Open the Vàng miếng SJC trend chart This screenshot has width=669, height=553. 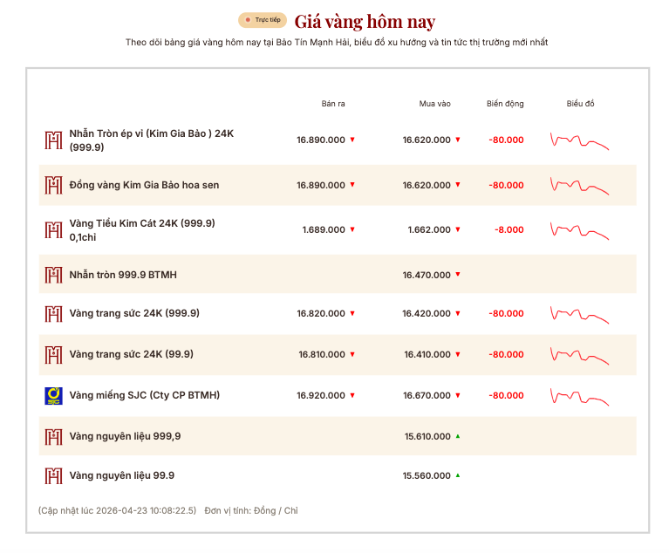pos(579,394)
